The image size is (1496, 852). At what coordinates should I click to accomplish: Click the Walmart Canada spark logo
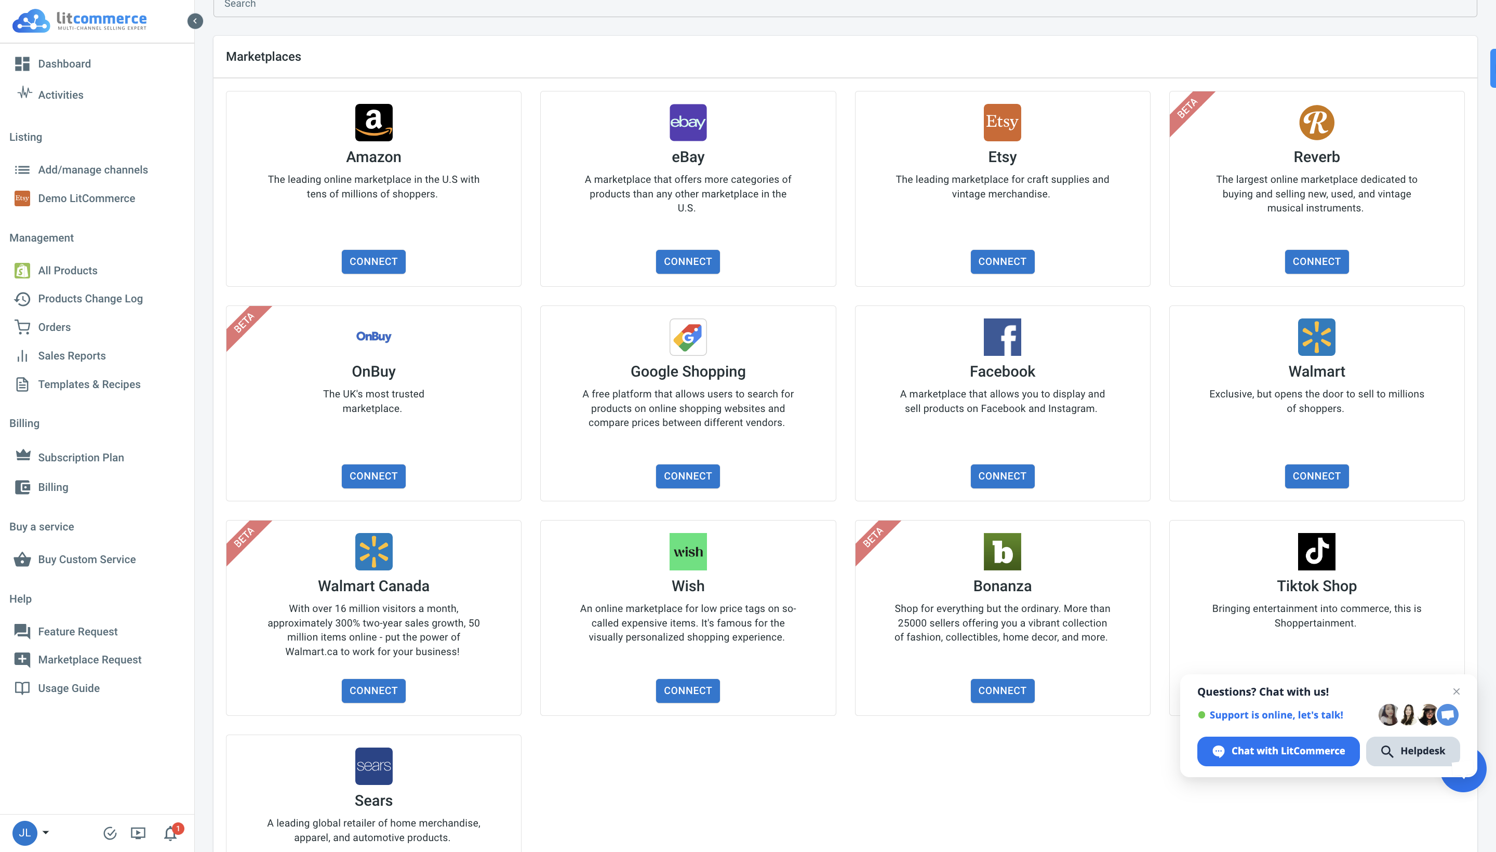(x=373, y=552)
